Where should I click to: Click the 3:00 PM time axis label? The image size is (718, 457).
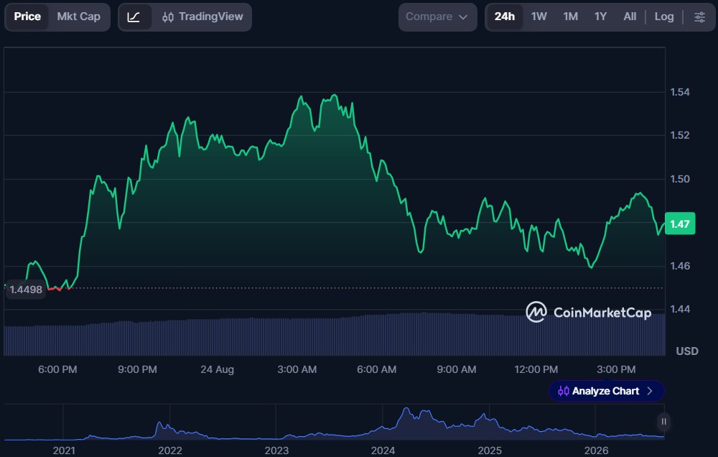(x=616, y=369)
